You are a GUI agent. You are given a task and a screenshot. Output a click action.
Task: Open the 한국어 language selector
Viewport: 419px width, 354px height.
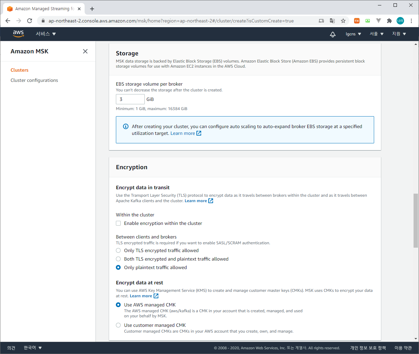(33, 348)
